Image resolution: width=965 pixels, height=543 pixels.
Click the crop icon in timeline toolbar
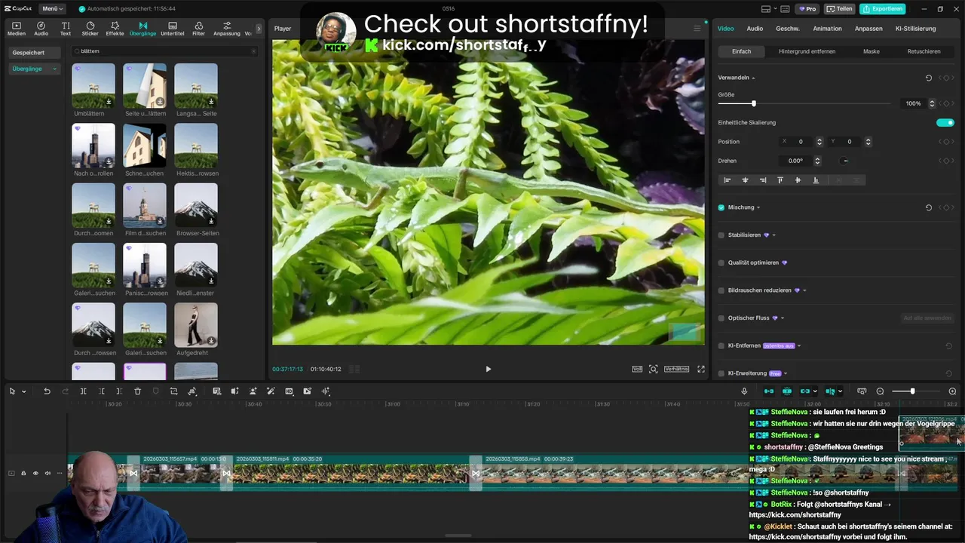coord(173,391)
